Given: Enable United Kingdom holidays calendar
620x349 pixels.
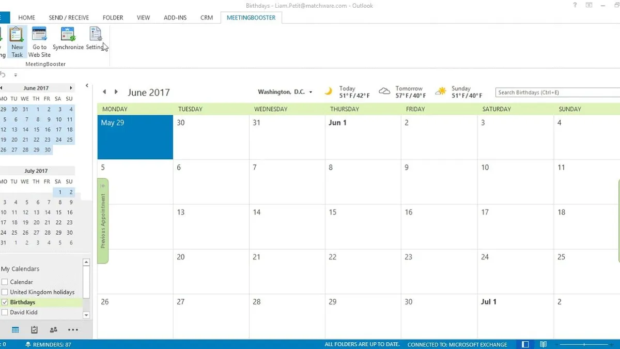Looking at the screenshot, I should (x=5, y=292).
